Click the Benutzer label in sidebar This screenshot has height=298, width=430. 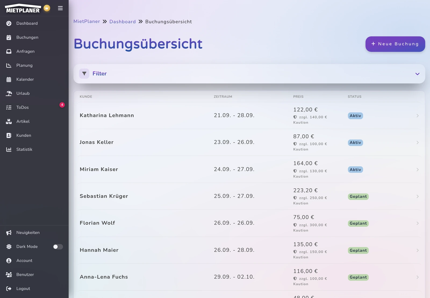pos(25,275)
